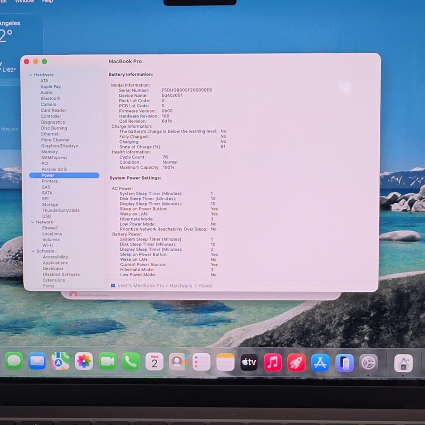Select Accessibility under Software

coord(55,257)
